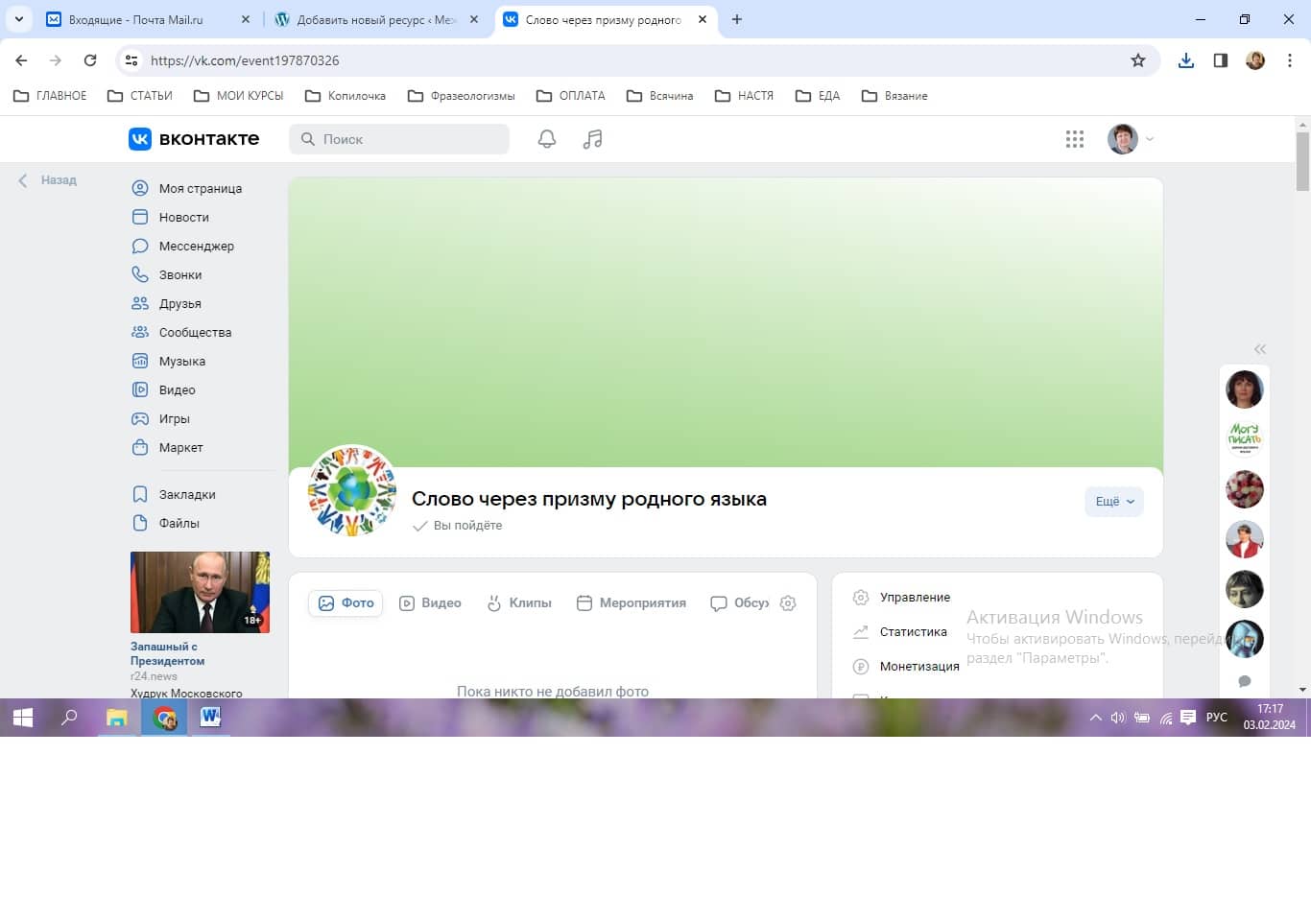Open the tab search dropdown arrow
Image resolution: width=1311 pixels, height=920 pixels.
click(x=19, y=19)
